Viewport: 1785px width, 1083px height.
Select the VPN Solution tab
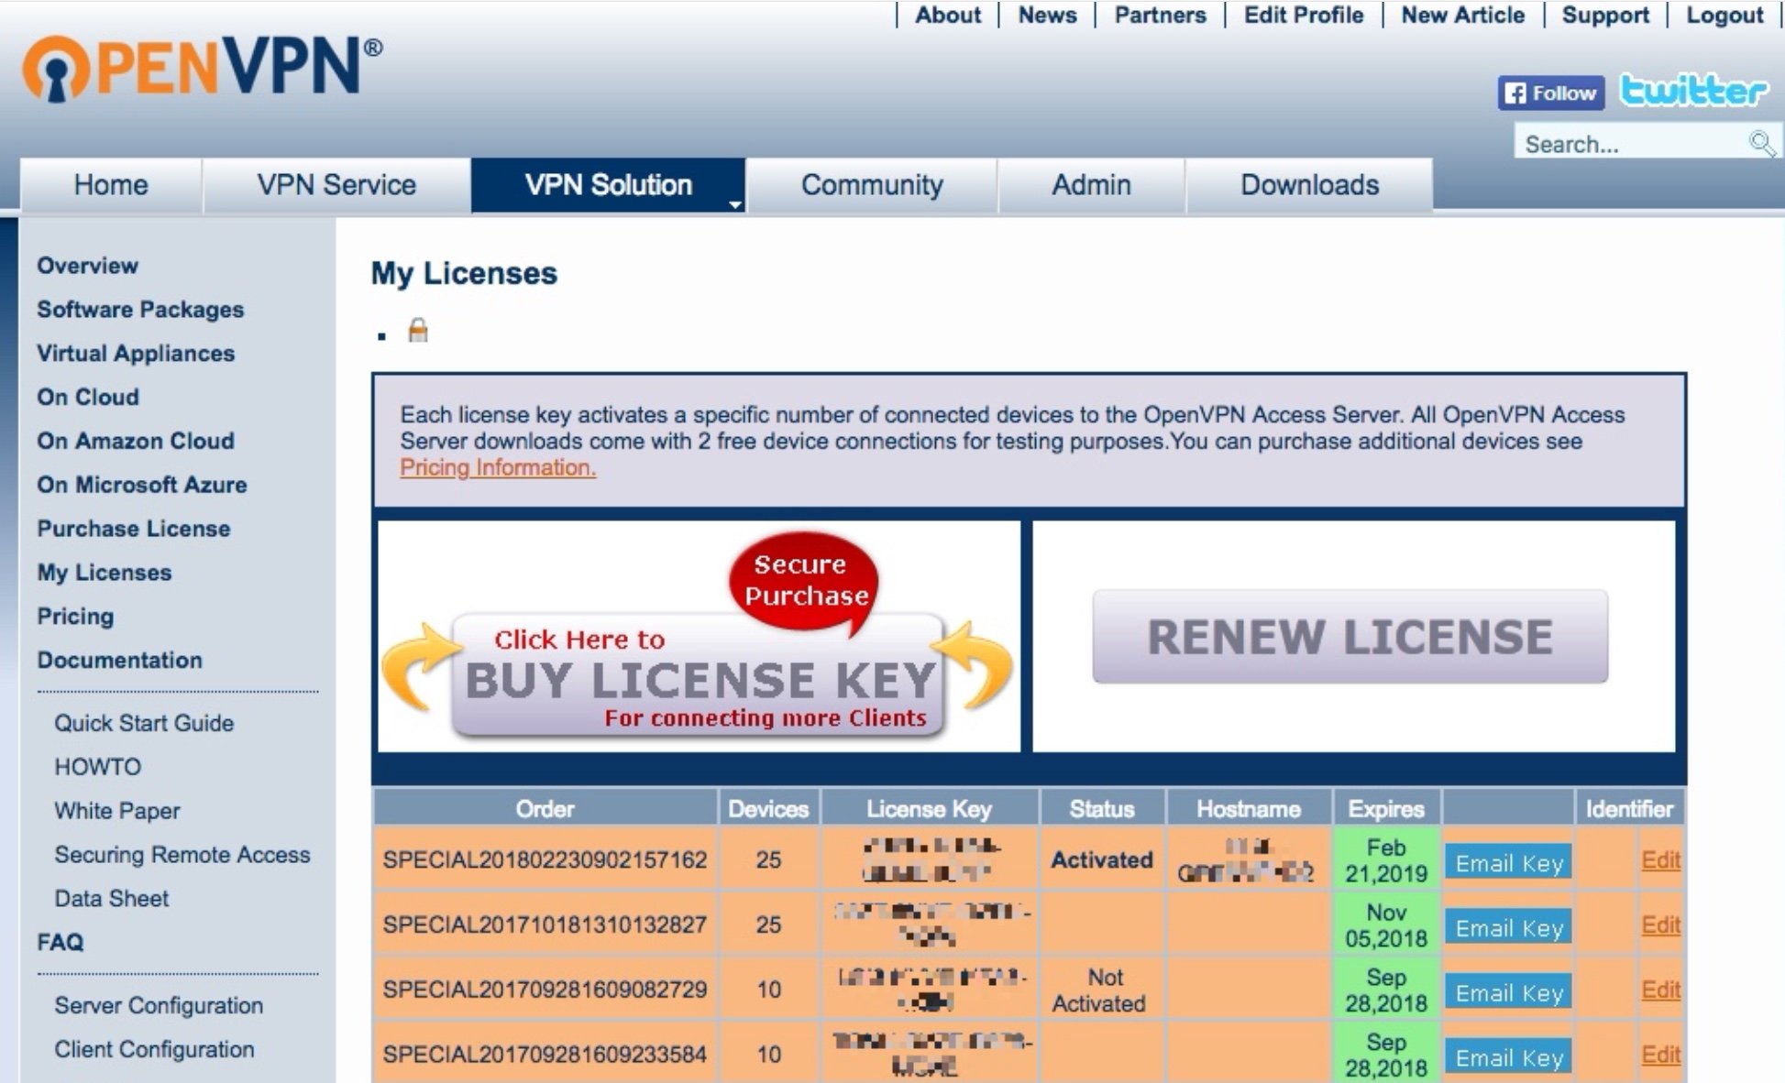pyautogui.click(x=609, y=185)
